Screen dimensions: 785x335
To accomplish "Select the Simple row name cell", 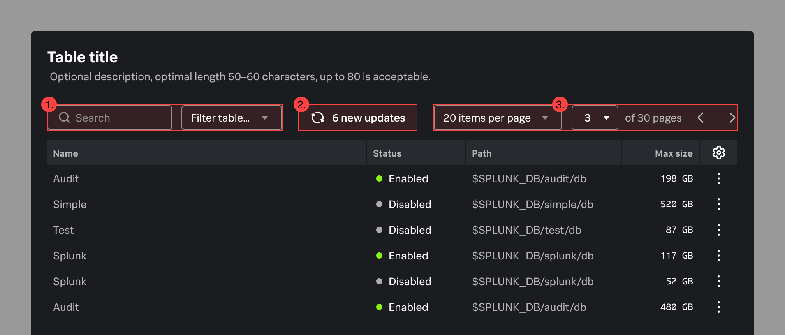I will pos(70,204).
